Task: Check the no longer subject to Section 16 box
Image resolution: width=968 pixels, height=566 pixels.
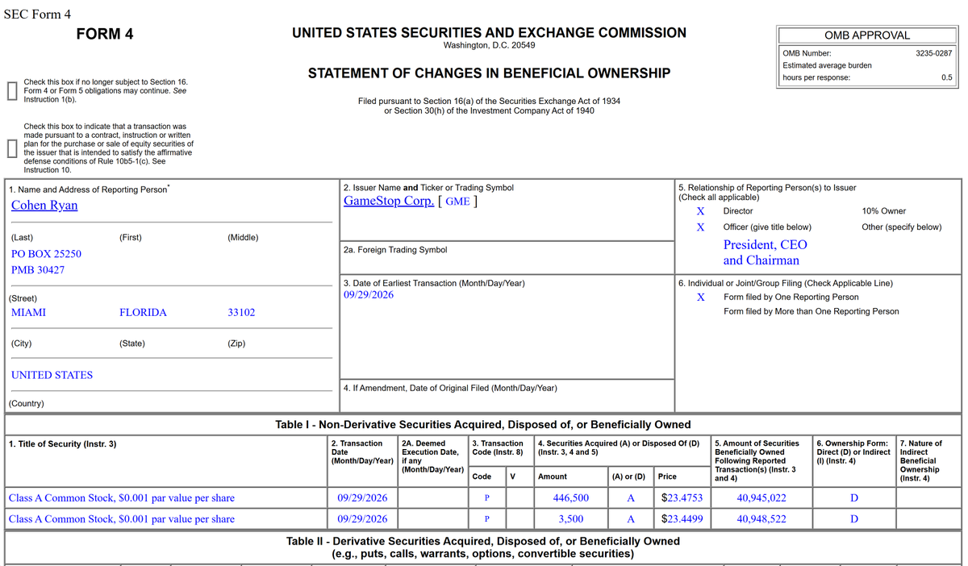Action: (11, 90)
